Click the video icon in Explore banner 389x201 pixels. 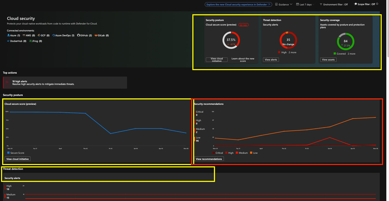tap(269, 4)
